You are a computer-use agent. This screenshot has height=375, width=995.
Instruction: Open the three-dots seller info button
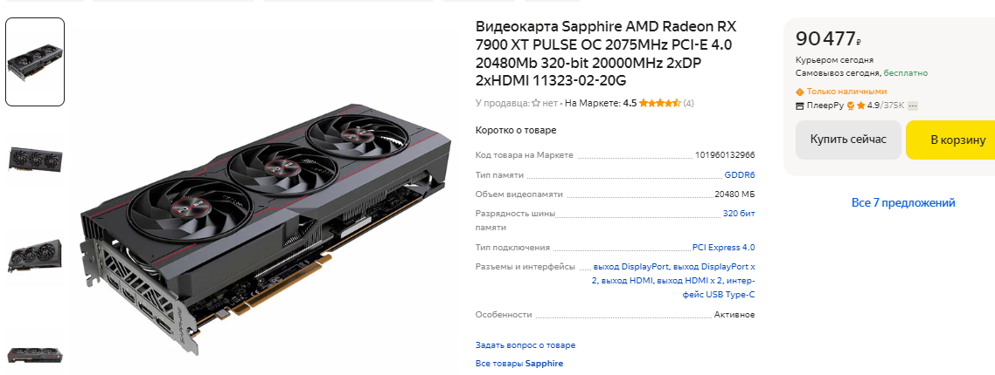tap(913, 106)
